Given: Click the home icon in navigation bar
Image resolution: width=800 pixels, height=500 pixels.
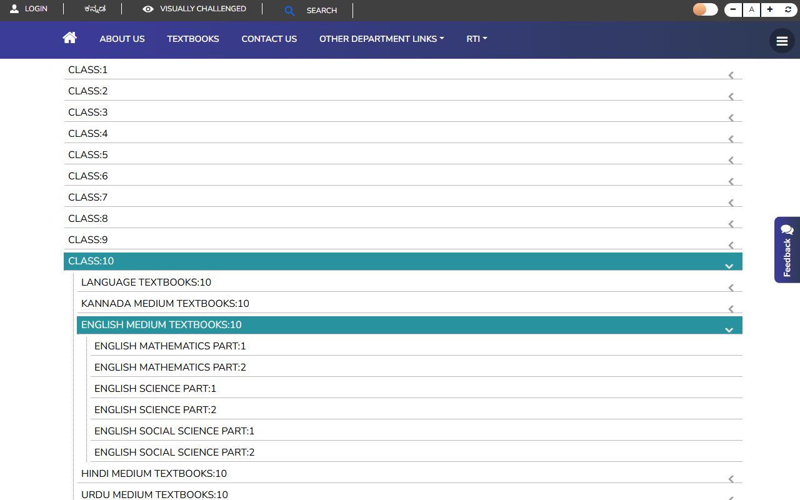Looking at the screenshot, I should pyautogui.click(x=69, y=38).
